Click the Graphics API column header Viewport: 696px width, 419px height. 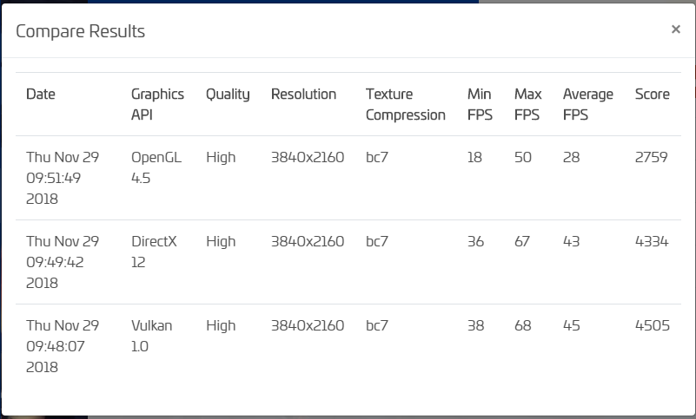point(157,104)
